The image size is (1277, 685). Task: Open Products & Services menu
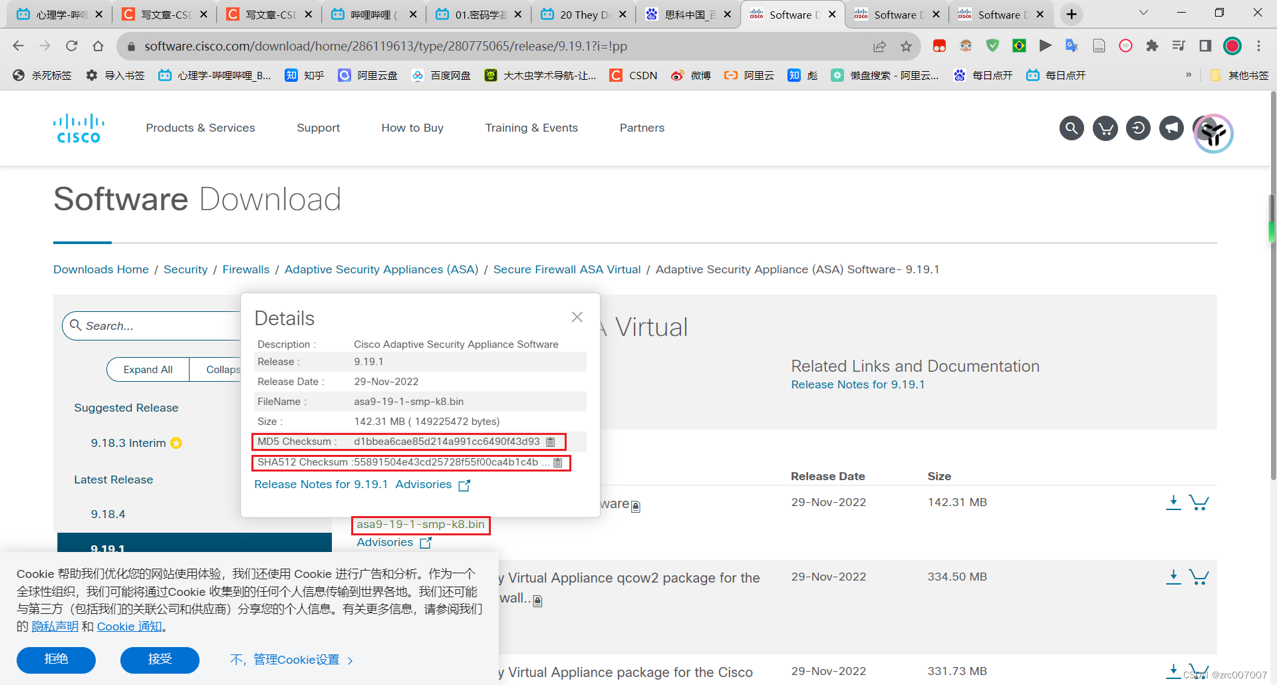coord(200,128)
